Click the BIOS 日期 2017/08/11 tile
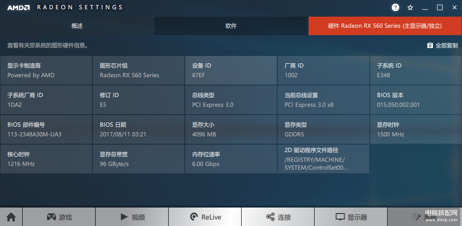Image resolution: width=462 pixels, height=226 pixels. pos(139,129)
